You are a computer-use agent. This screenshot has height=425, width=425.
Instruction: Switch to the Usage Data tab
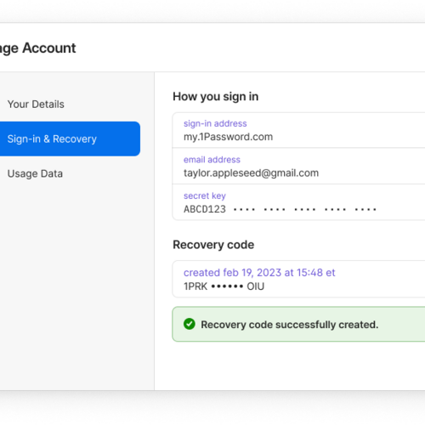[35, 173]
